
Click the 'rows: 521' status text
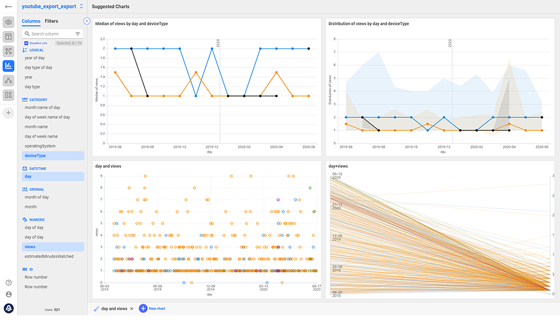click(52, 310)
